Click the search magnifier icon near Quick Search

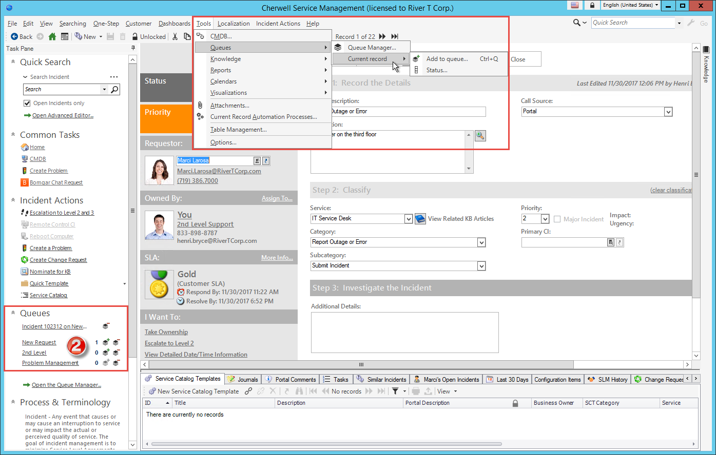pos(577,23)
